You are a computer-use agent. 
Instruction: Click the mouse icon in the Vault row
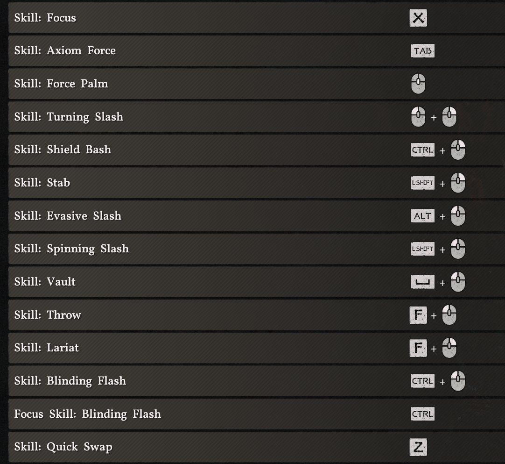coord(458,282)
